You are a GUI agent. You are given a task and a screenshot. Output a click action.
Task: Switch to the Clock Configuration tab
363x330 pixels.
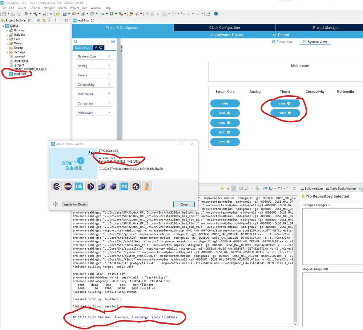tap(224, 28)
